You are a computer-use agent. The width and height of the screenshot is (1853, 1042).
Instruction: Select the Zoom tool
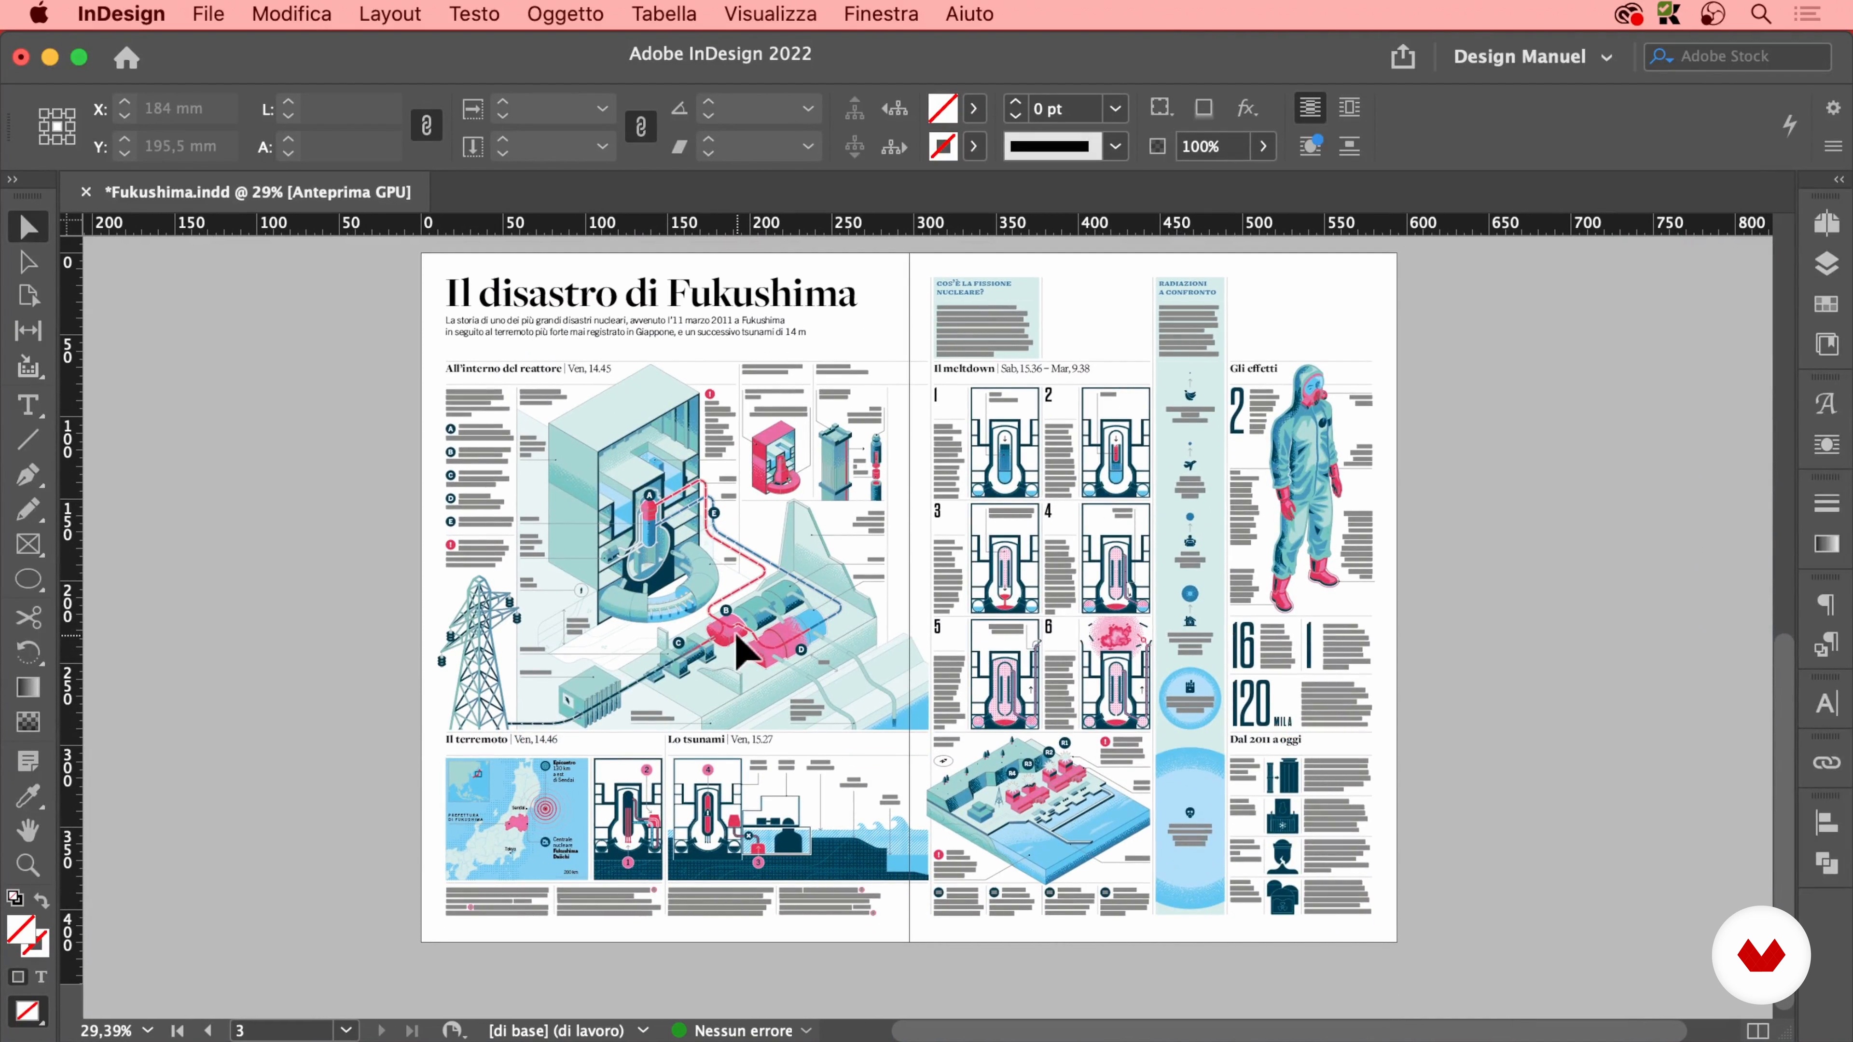pyautogui.click(x=28, y=865)
